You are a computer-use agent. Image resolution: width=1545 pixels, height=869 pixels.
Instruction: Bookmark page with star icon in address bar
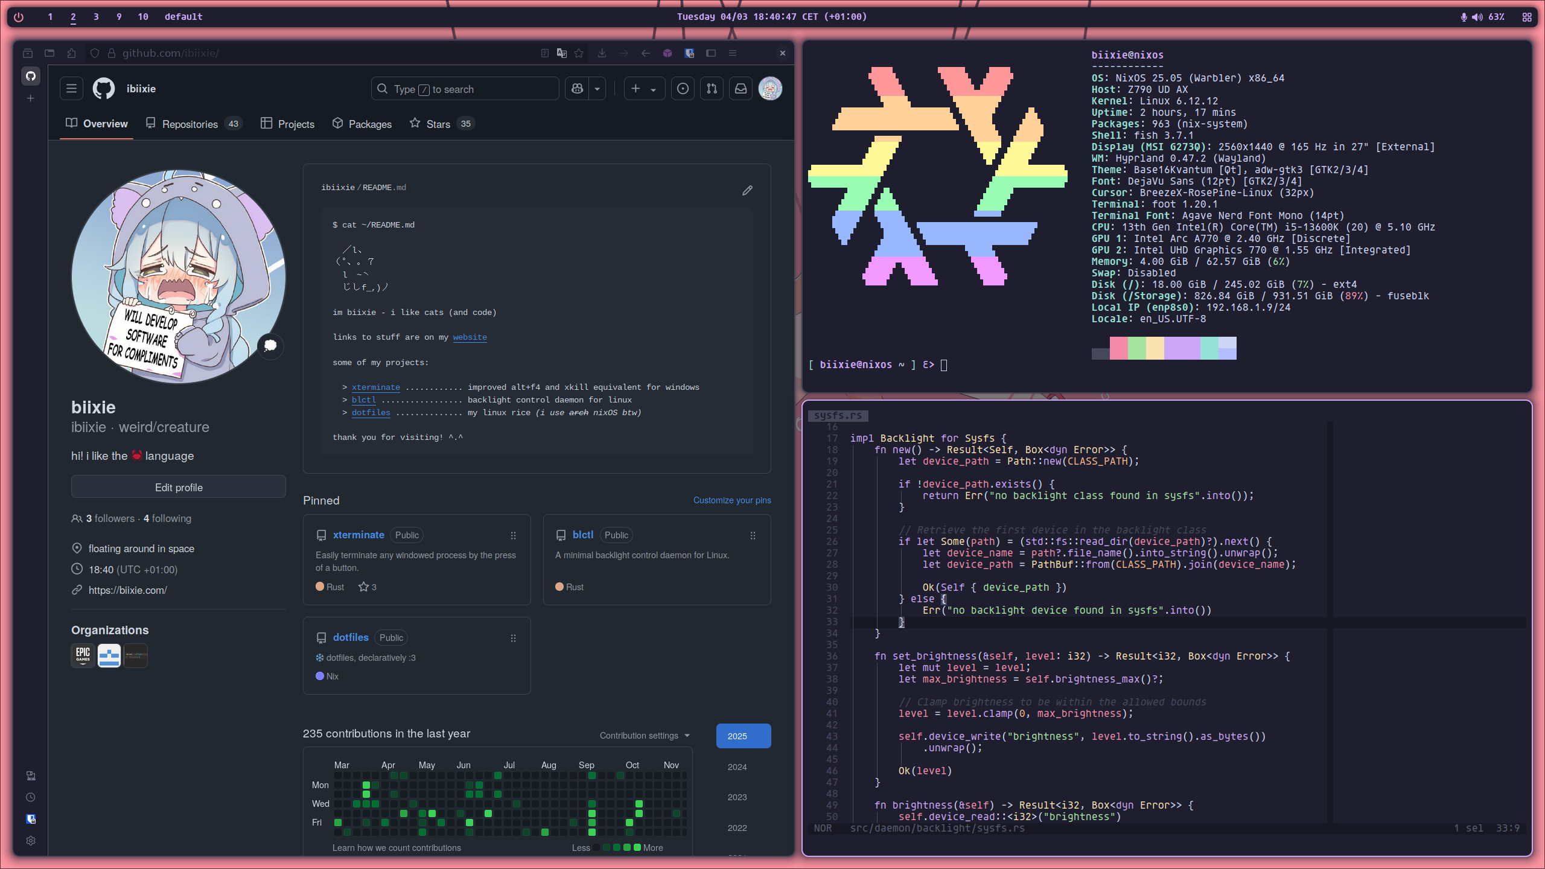coord(579,53)
